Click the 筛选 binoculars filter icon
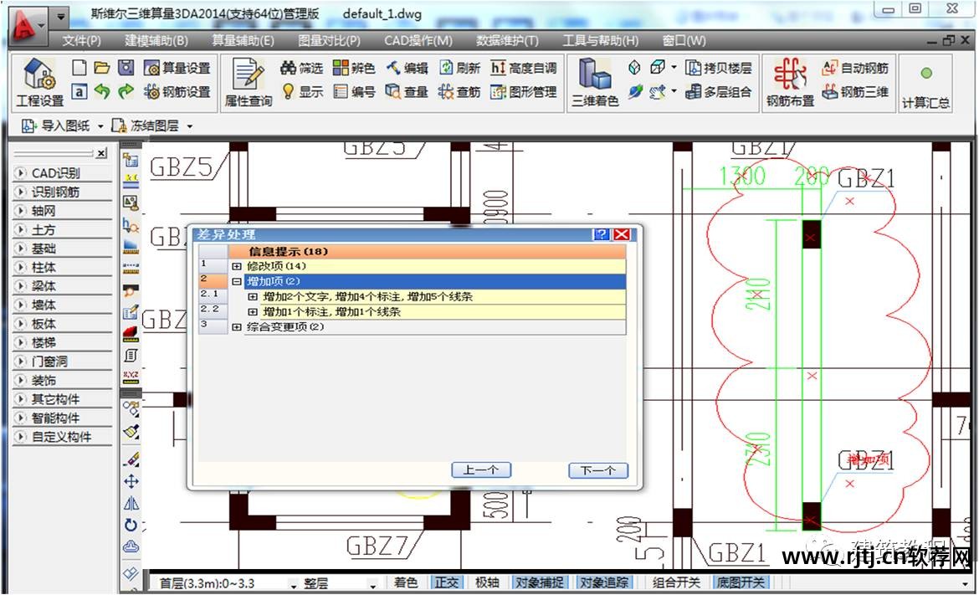This screenshot has height=595, width=979. (289, 68)
